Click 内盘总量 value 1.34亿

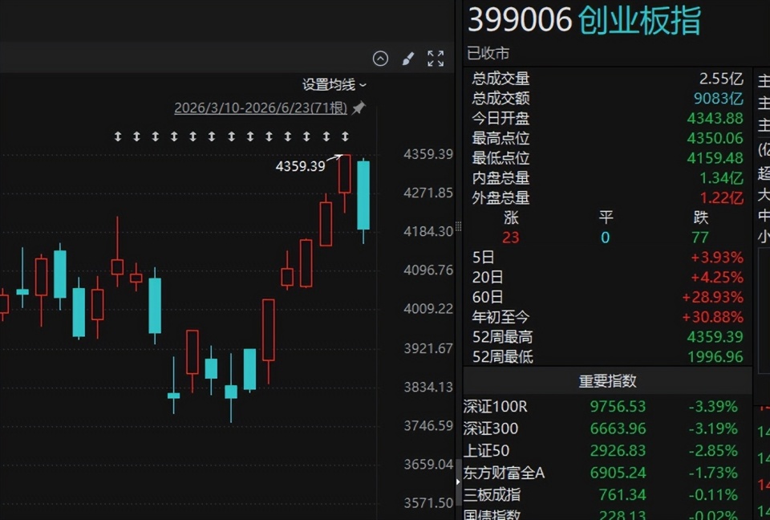point(721,178)
